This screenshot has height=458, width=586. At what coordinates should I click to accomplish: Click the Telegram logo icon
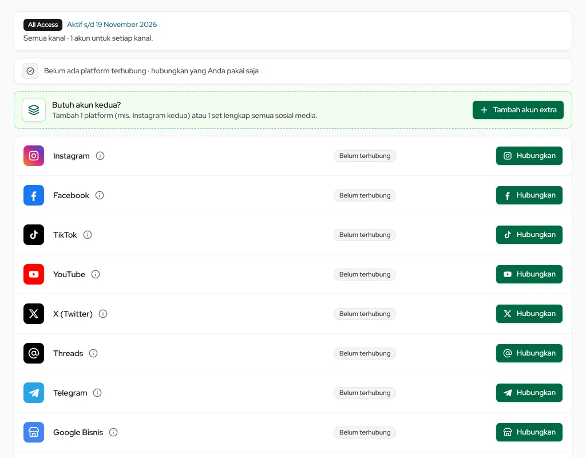34,393
